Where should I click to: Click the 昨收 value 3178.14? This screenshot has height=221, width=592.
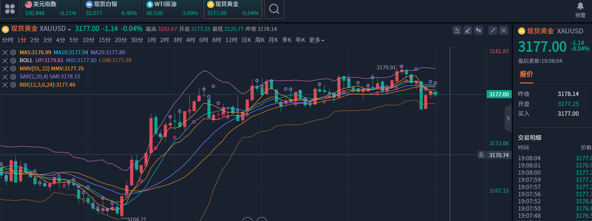(x=568, y=94)
